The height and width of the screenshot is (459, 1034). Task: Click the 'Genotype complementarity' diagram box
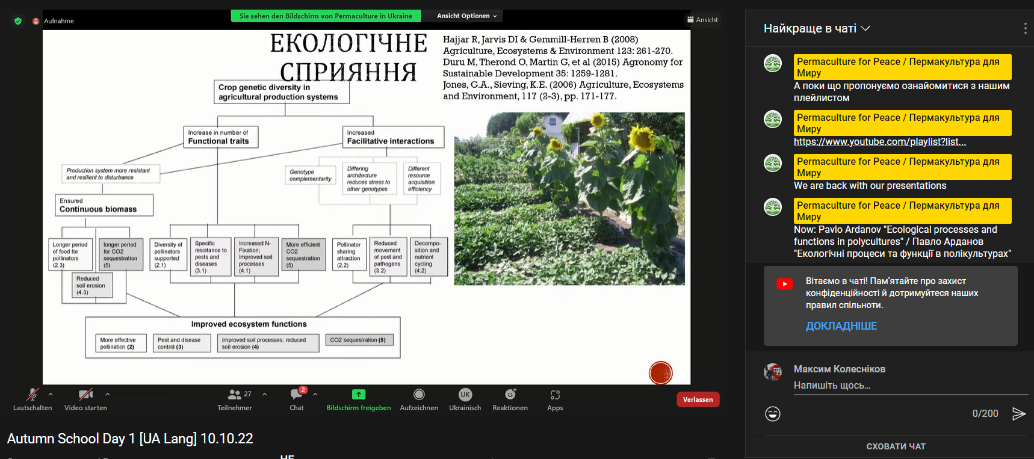point(311,175)
